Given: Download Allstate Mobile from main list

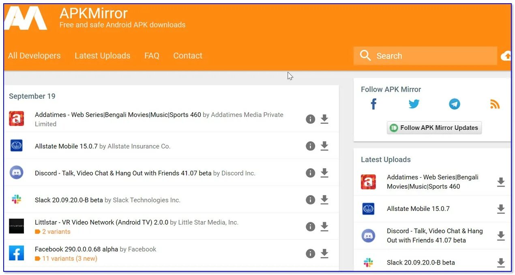Looking at the screenshot, I should 324,146.
